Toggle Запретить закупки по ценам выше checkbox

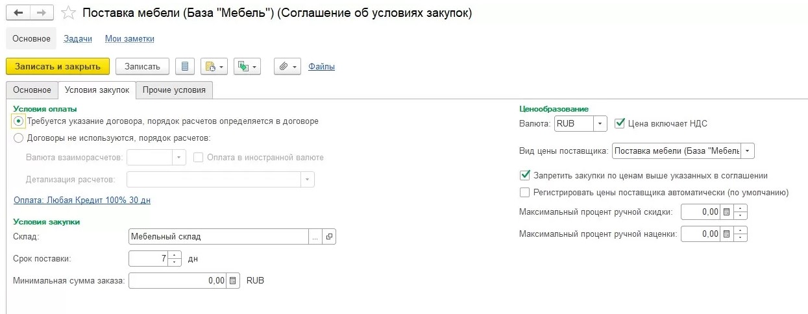point(525,175)
